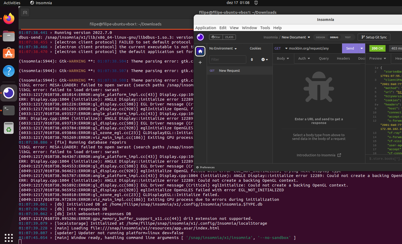This screenshot has width=402, height=244.
Task: Switch to the Query tab
Action: (x=324, y=59)
